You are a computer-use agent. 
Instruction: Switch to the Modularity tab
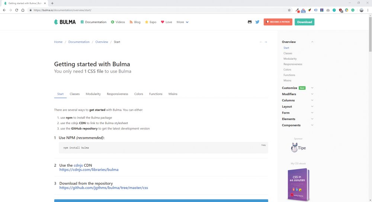[93, 94]
